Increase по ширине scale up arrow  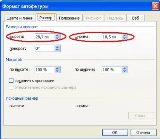125,68
